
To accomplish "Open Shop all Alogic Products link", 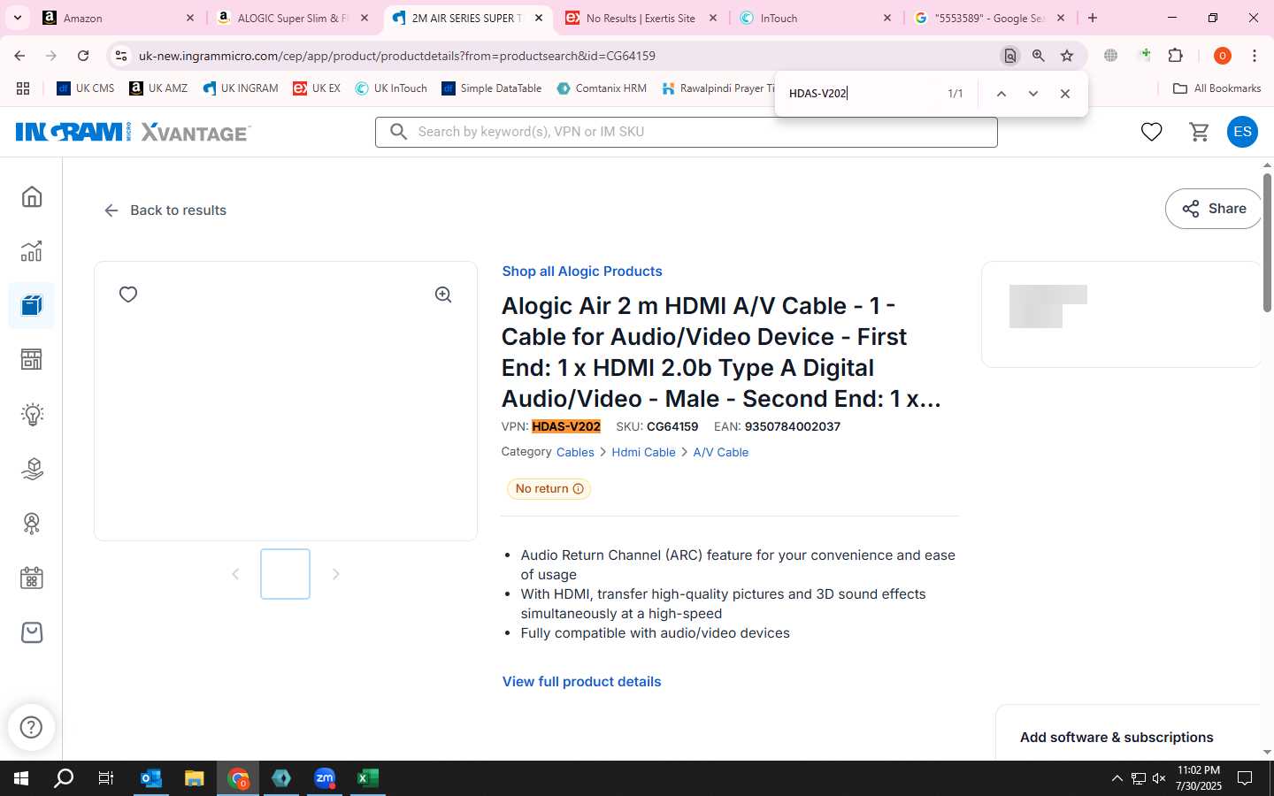I will pos(582,272).
